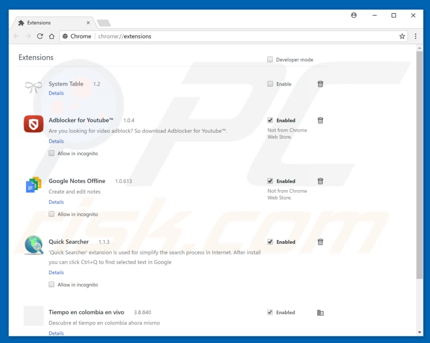This screenshot has height=343, width=430.
Task: Click the puzzle piece tab icon
Action: [x=21, y=23]
